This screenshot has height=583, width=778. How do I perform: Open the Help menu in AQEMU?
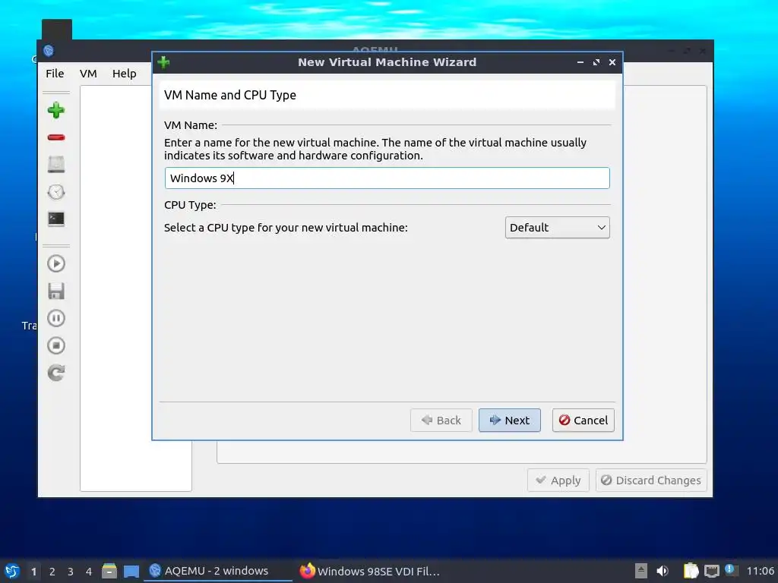click(x=124, y=74)
